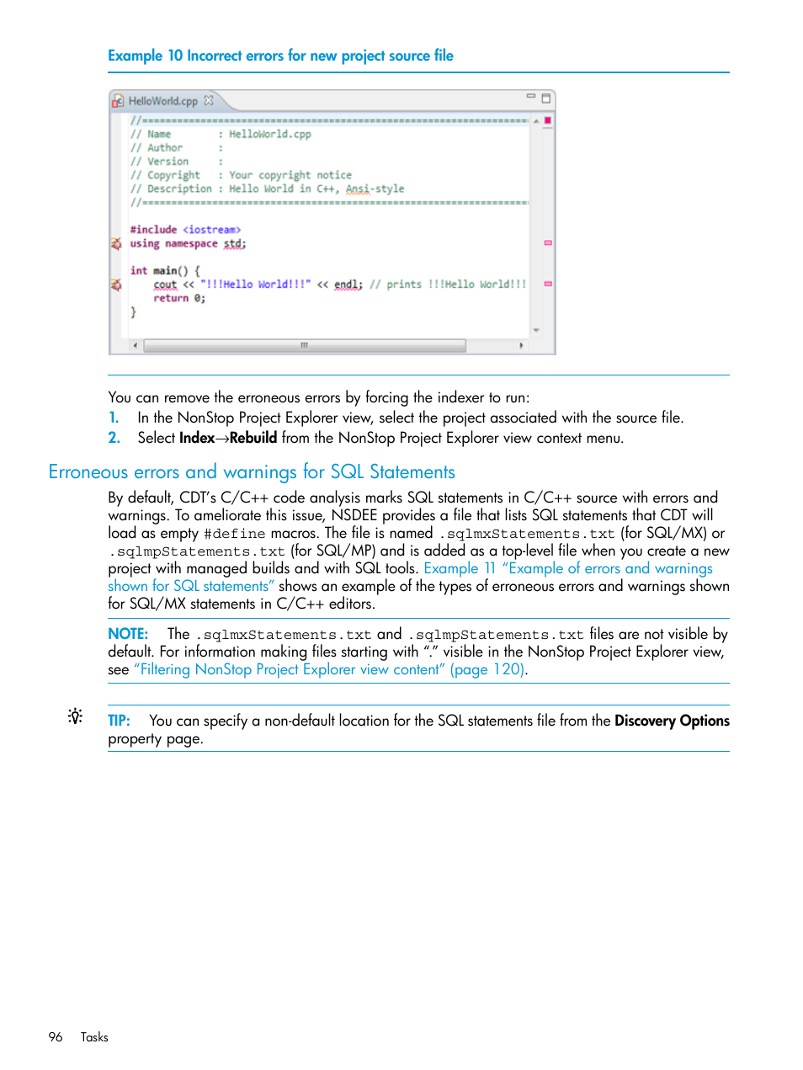Image resolution: width=803 pixels, height=1070 pixels.
Task: Click the red error indicator atop overview ruler
Action: 548,120
